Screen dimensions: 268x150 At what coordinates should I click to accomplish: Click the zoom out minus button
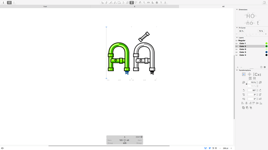(x=220, y=148)
